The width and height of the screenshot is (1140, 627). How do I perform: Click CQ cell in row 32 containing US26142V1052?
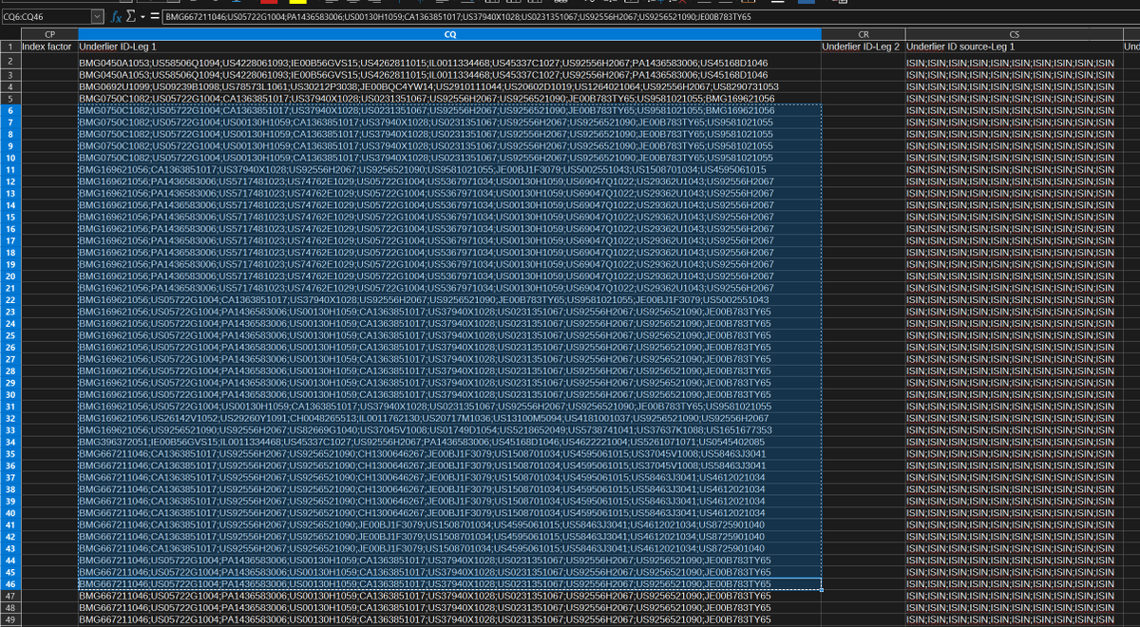point(448,418)
